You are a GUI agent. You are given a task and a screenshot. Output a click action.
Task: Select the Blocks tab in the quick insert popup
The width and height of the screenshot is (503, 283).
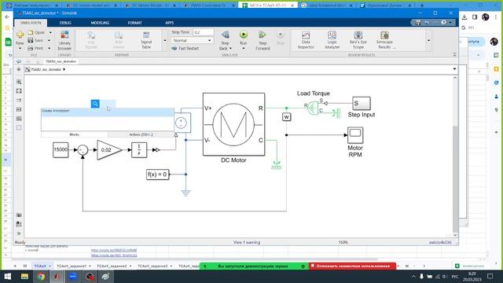point(75,134)
